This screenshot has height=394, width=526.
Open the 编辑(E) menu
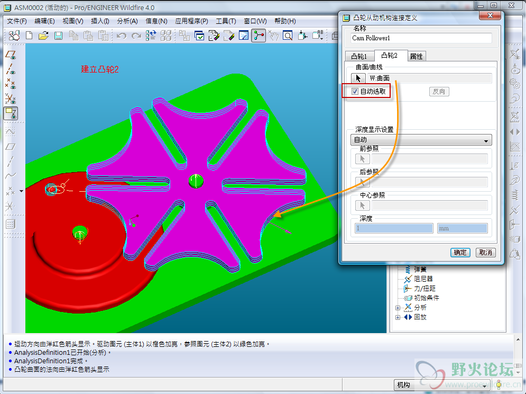tap(44, 21)
